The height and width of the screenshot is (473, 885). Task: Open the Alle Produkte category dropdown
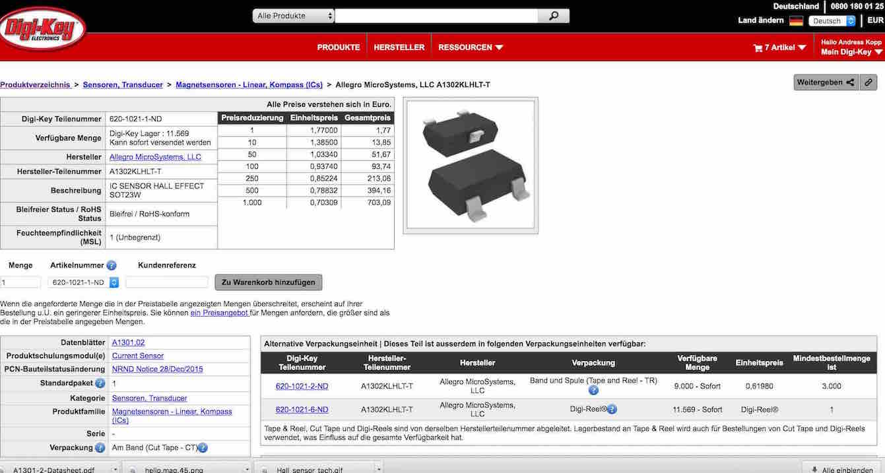pyautogui.click(x=294, y=16)
